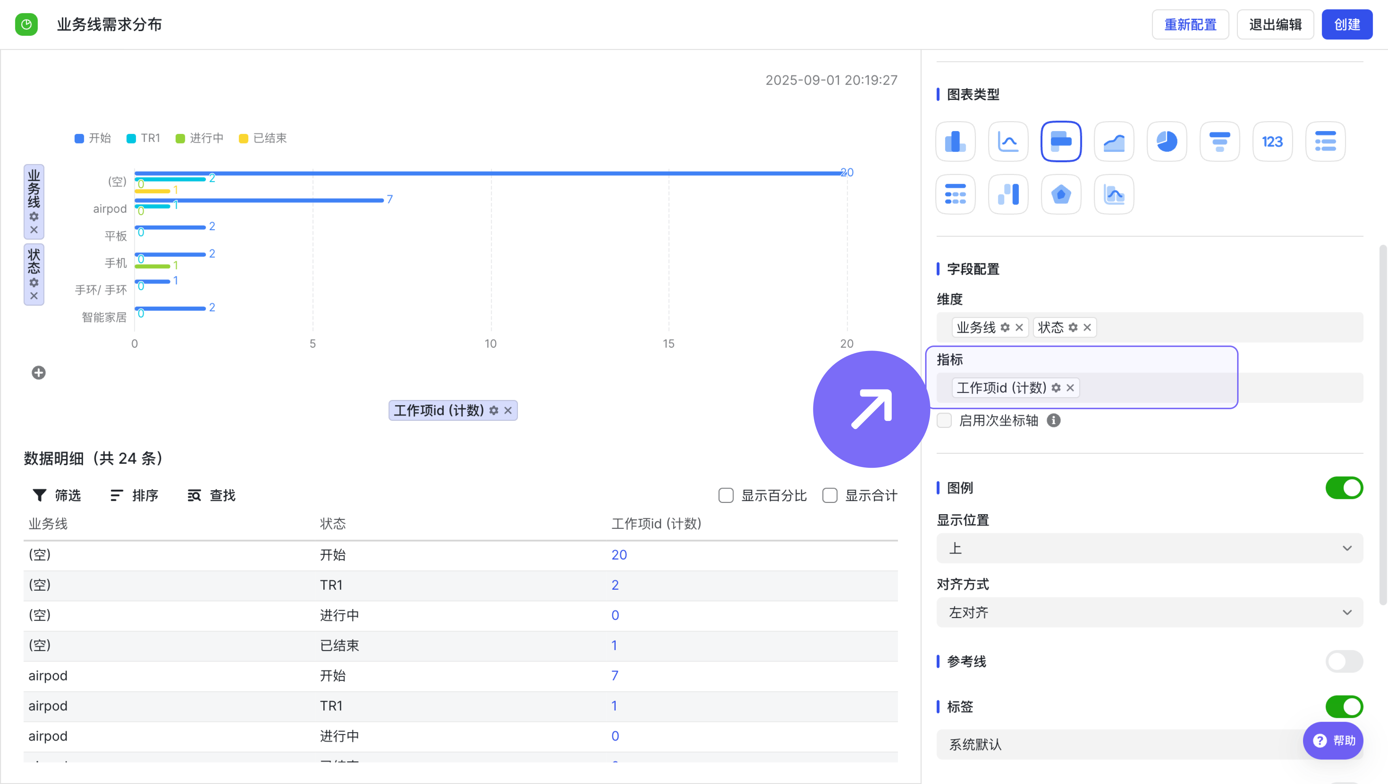Remove 业务线 from dimension field
Viewport: 1388px width, 784px height.
[1019, 327]
